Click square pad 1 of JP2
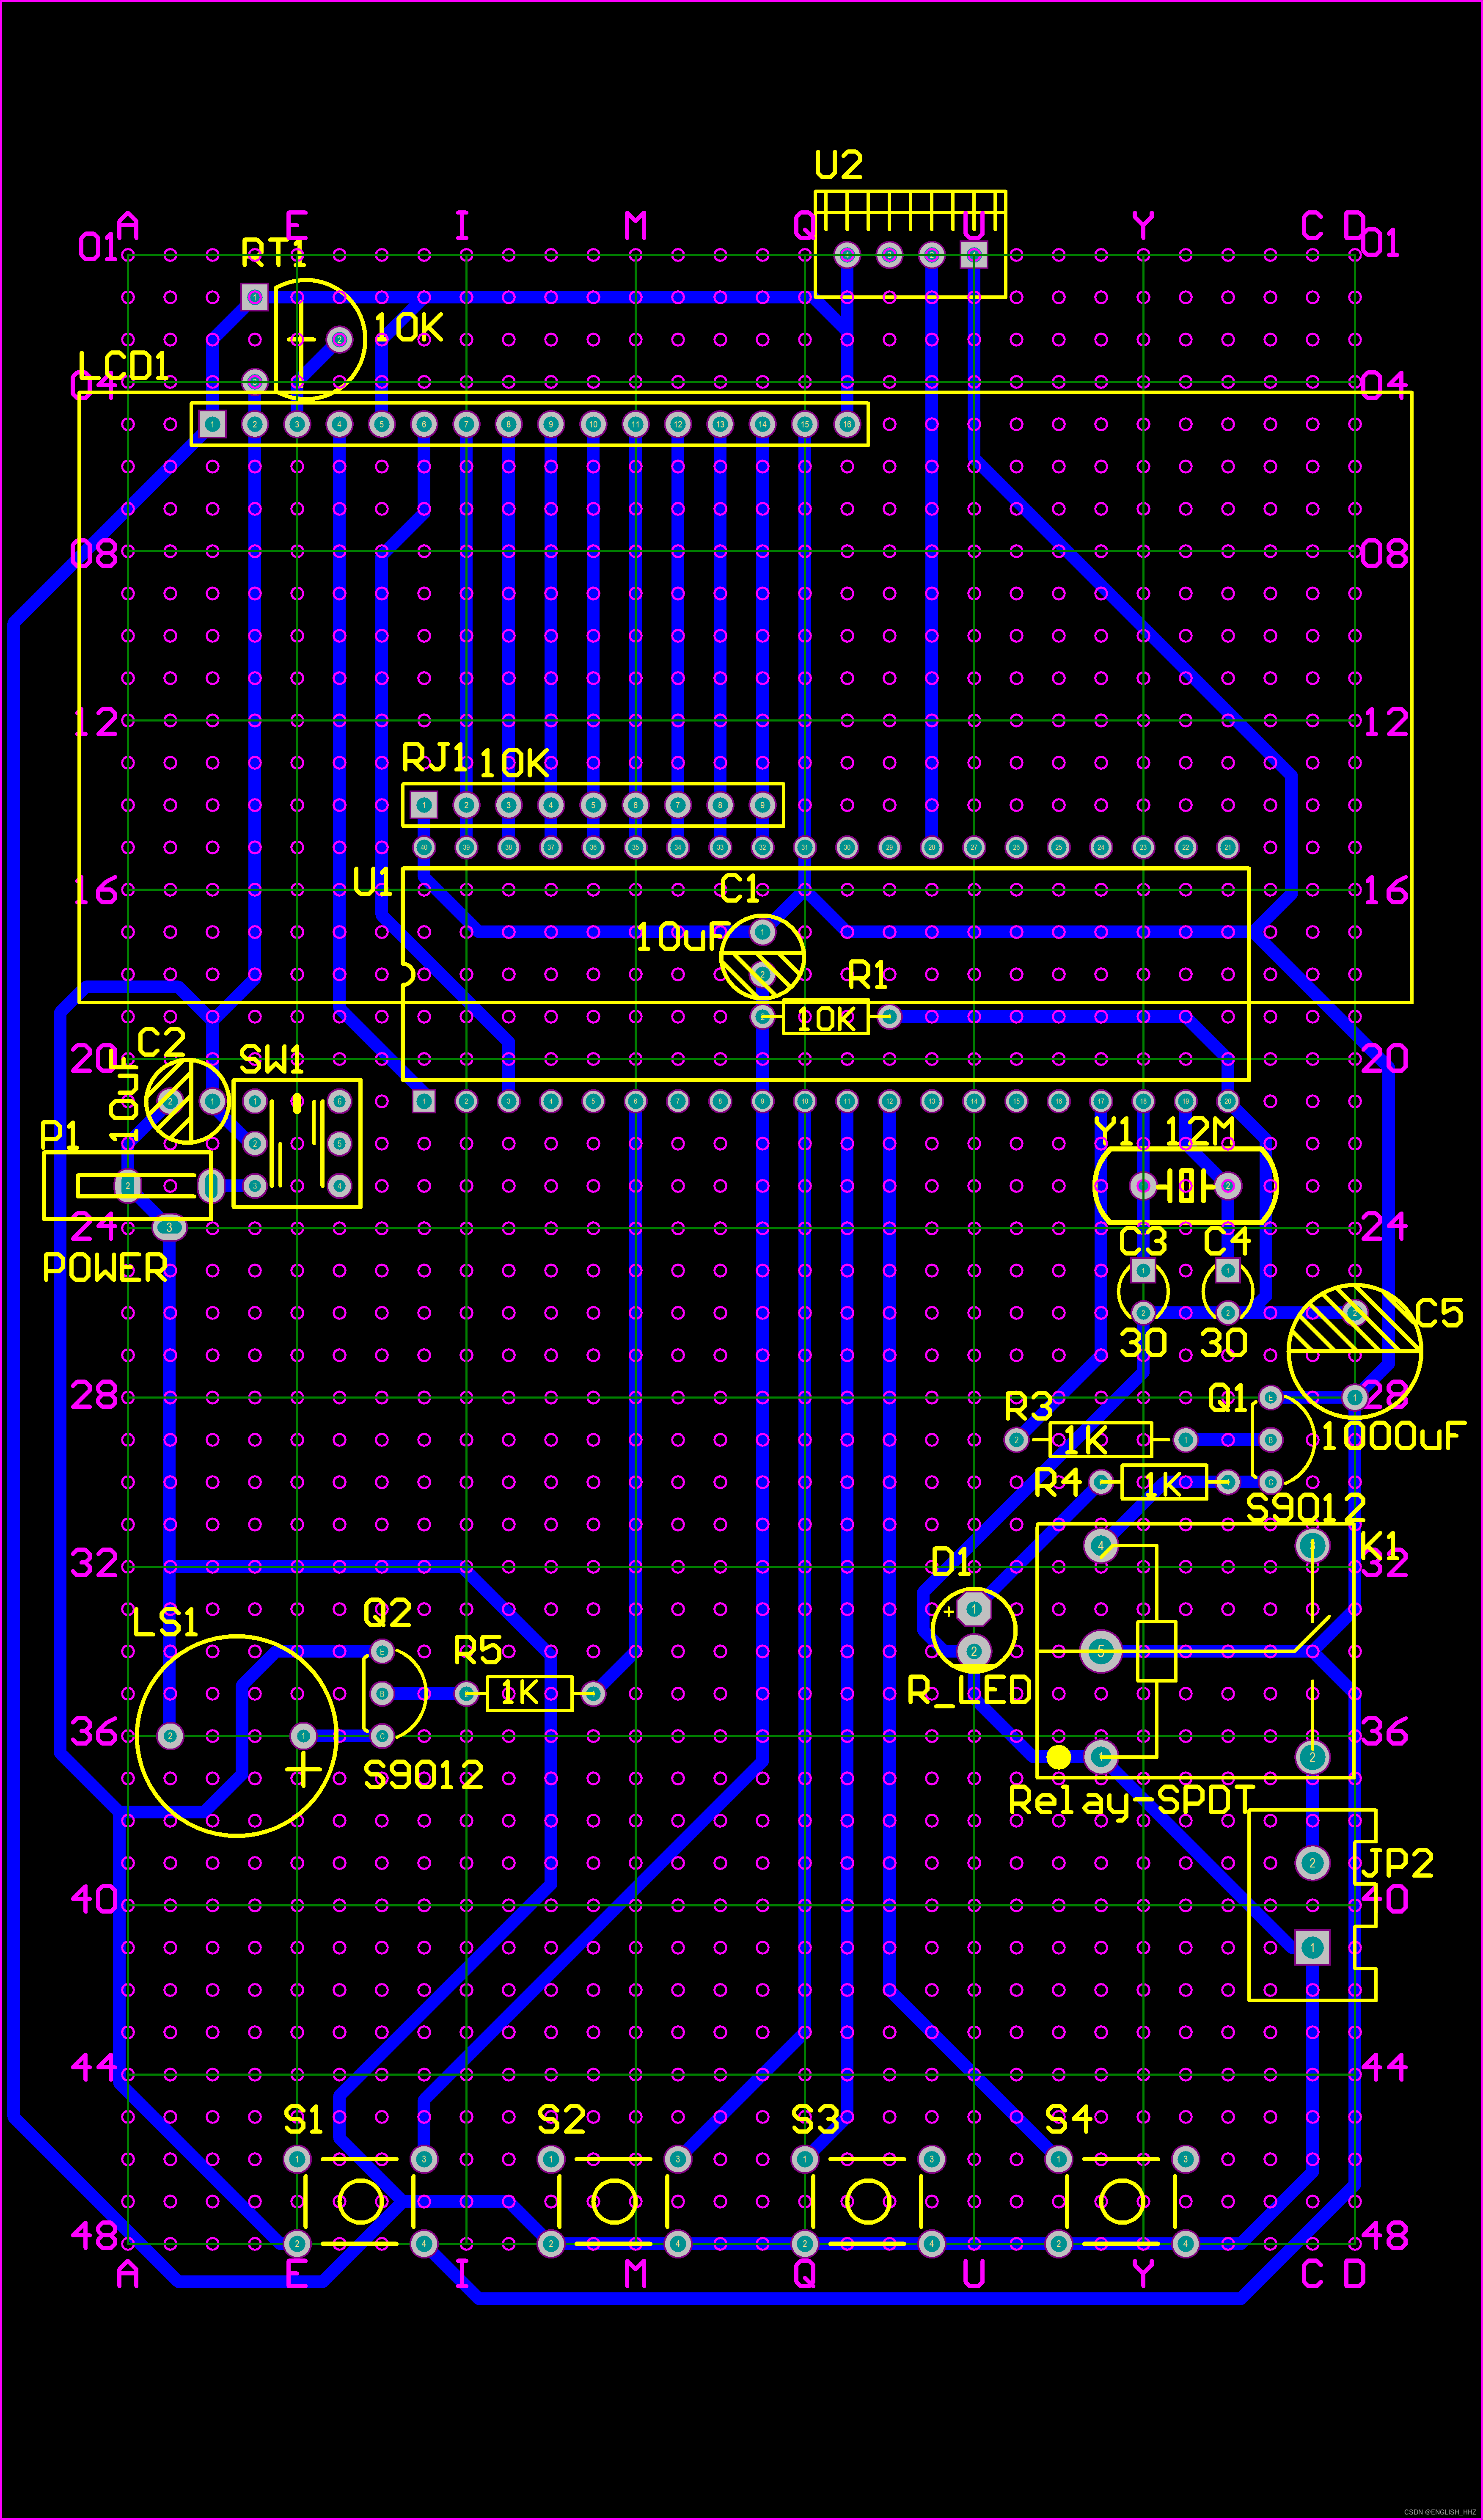The image size is (1483, 2520). coord(1312,1947)
